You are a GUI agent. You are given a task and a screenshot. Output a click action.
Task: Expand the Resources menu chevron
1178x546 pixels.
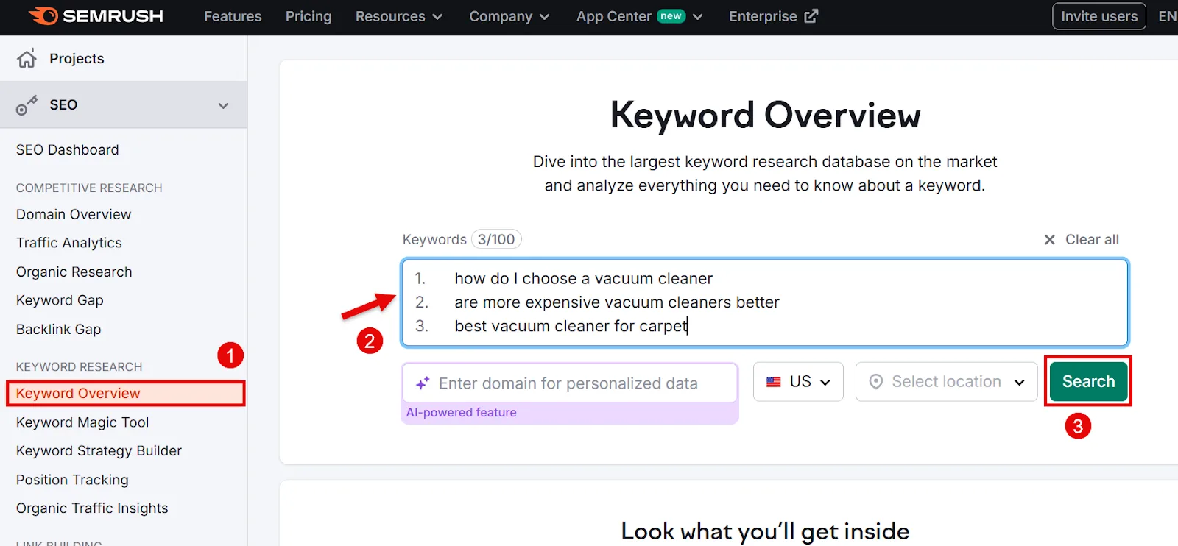click(x=437, y=17)
